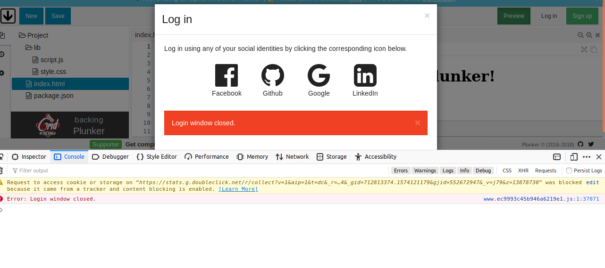Image resolution: width=605 pixels, height=268 pixels.
Task: Click the download arrow icon in toolbar
Action: coord(8,16)
